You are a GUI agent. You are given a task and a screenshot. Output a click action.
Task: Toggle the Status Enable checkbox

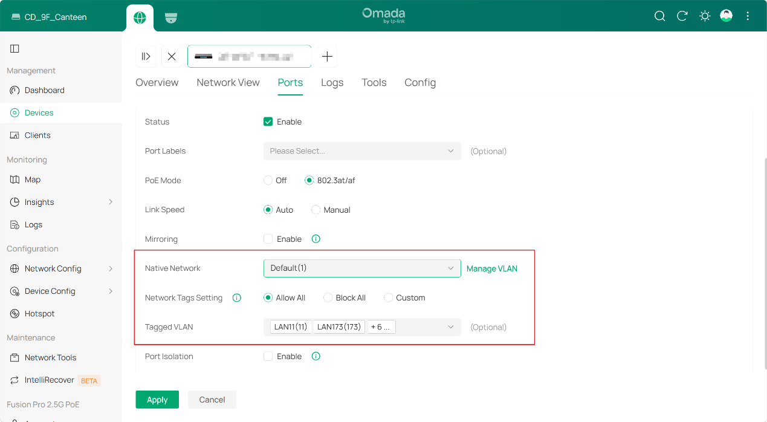pyautogui.click(x=268, y=122)
